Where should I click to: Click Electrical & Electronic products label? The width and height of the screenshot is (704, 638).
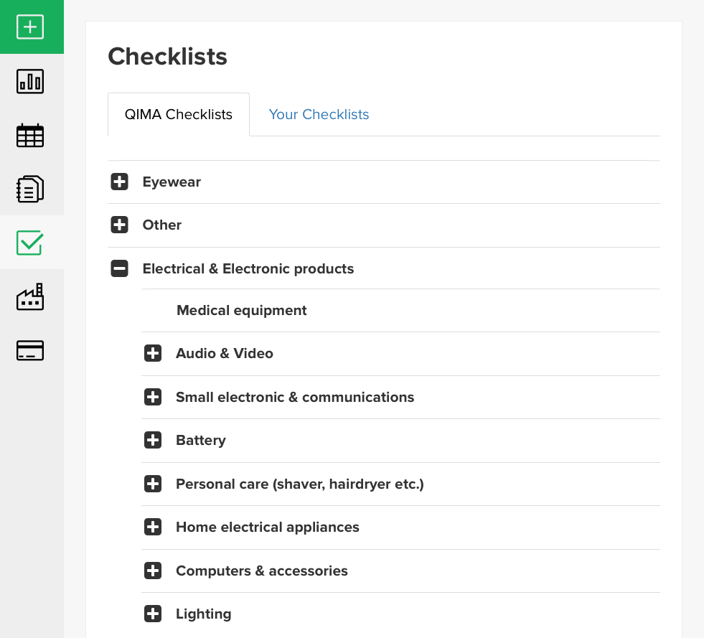click(248, 268)
